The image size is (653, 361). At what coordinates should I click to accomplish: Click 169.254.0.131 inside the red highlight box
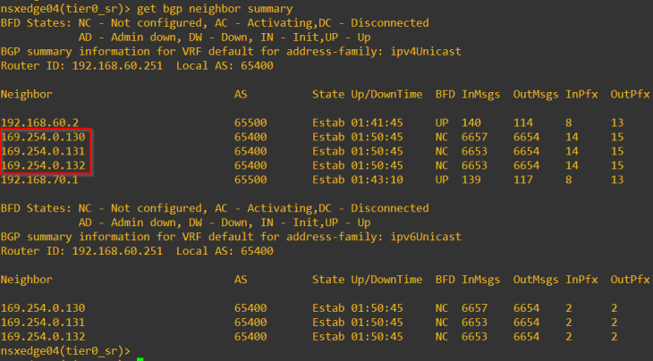43,151
